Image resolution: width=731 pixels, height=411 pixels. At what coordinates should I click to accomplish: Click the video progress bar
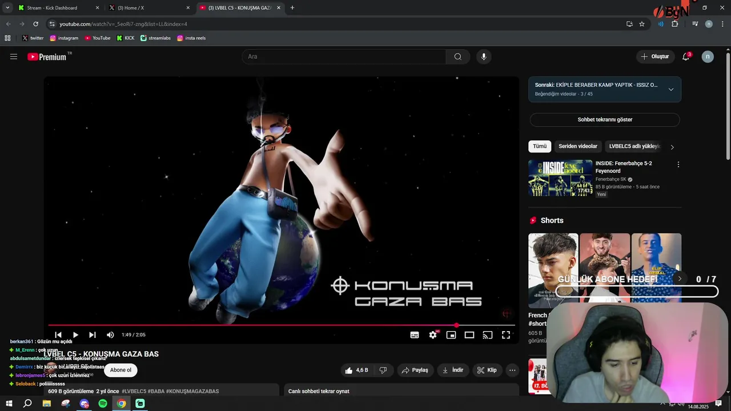282,325
